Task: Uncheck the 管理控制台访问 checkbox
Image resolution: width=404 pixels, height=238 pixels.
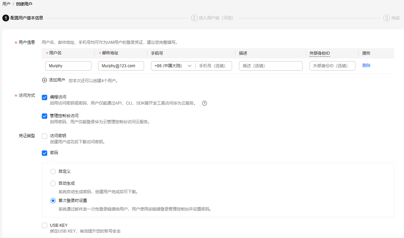Action: 45,116
